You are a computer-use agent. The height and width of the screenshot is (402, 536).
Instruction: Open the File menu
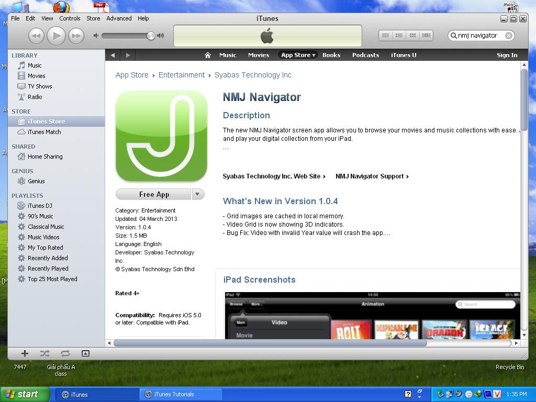(15, 18)
